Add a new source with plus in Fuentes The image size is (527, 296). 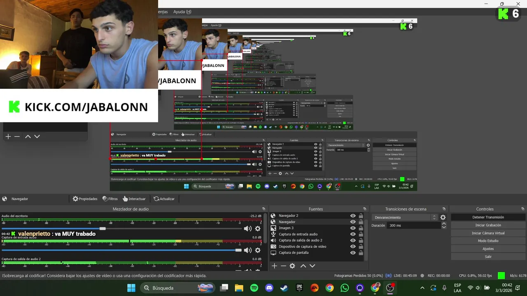(274, 266)
